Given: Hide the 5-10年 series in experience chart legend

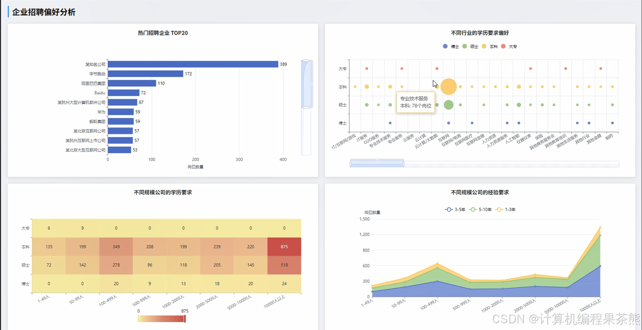Looking at the screenshot, I should (481, 210).
